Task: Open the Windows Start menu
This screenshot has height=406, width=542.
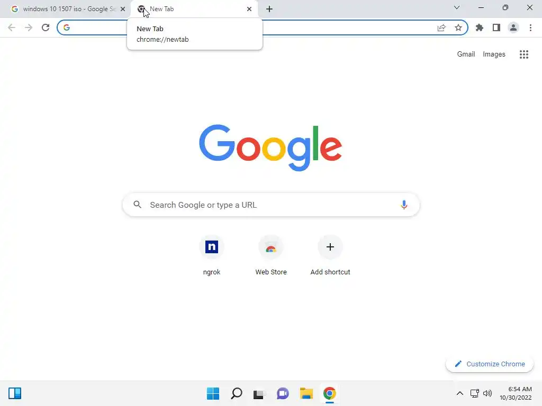Action: pos(213,393)
